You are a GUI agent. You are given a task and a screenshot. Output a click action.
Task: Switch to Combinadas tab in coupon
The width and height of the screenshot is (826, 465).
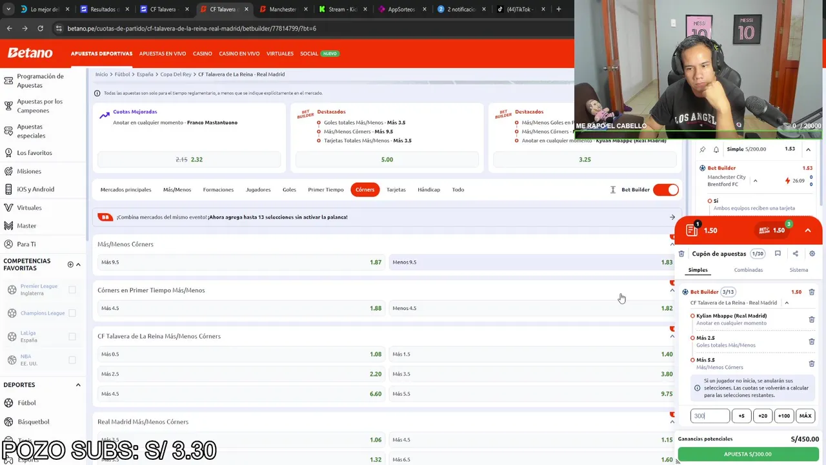[748, 270]
